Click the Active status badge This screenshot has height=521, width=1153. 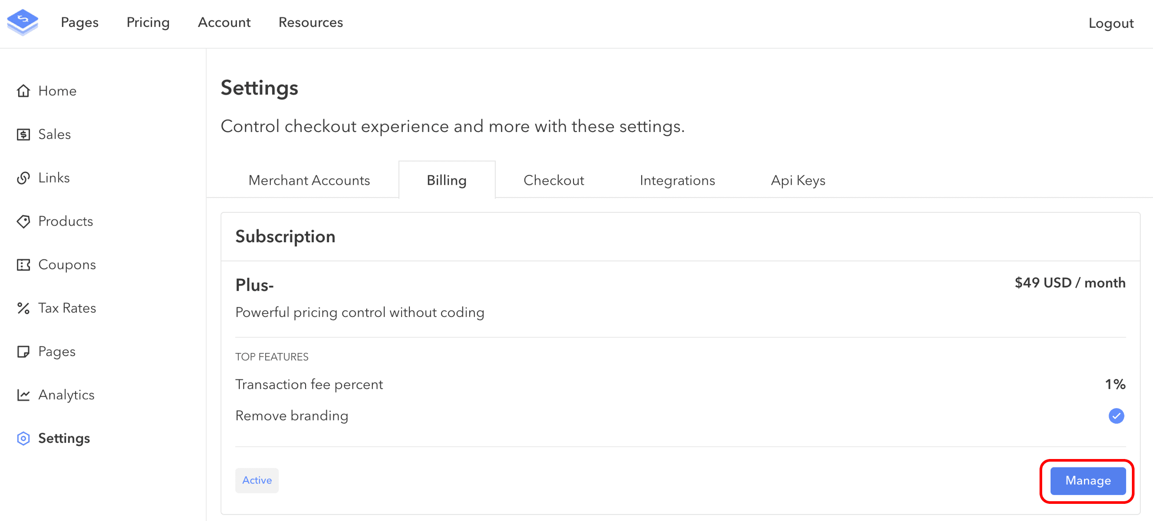(256, 480)
